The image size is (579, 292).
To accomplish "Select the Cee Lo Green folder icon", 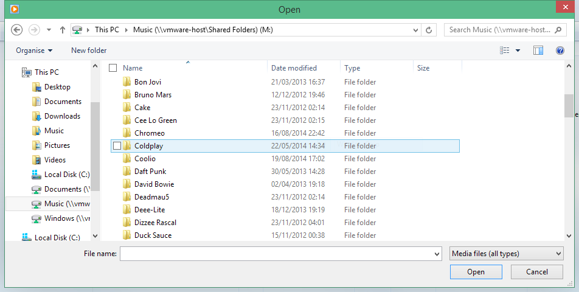I will pyautogui.click(x=127, y=120).
